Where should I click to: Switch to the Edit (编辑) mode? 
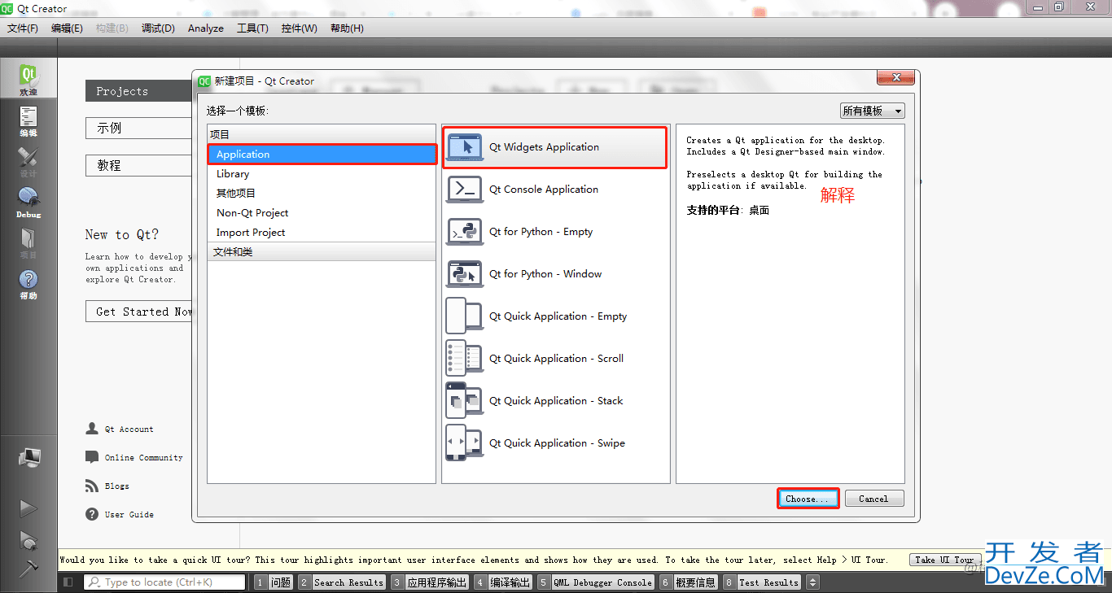tap(28, 120)
